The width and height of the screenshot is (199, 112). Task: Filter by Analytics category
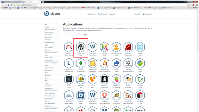click(x=52, y=40)
